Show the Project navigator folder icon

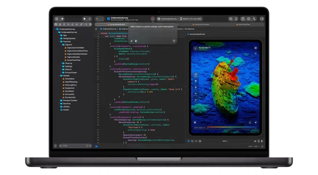[x=56, y=24]
